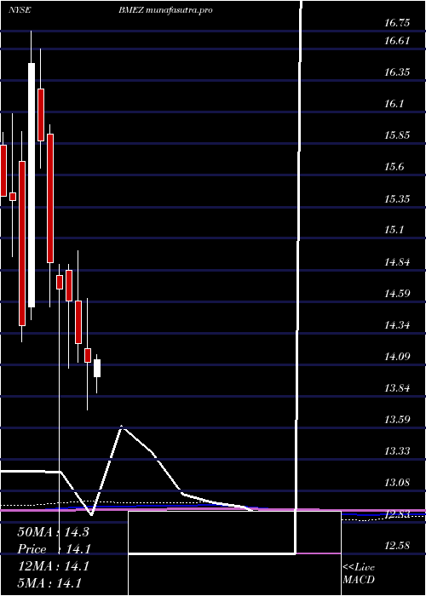The image size is (426, 596).
Task: Click the peak of the white MACD line
Action: coord(122,426)
